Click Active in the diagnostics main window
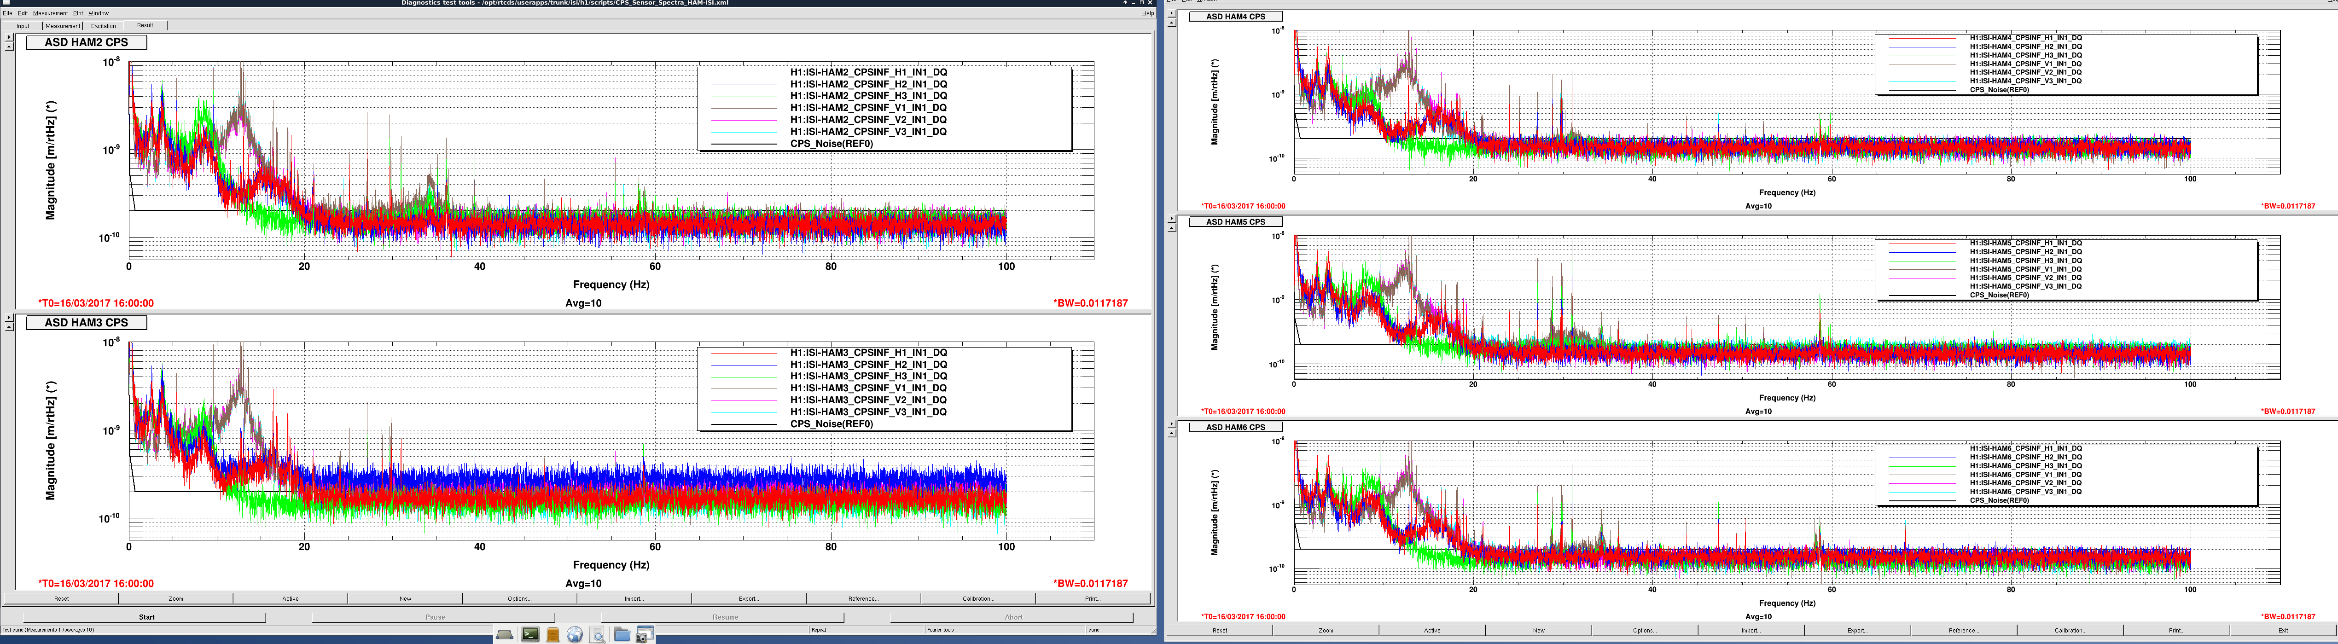The height and width of the screenshot is (644, 2338). pos(291,598)
